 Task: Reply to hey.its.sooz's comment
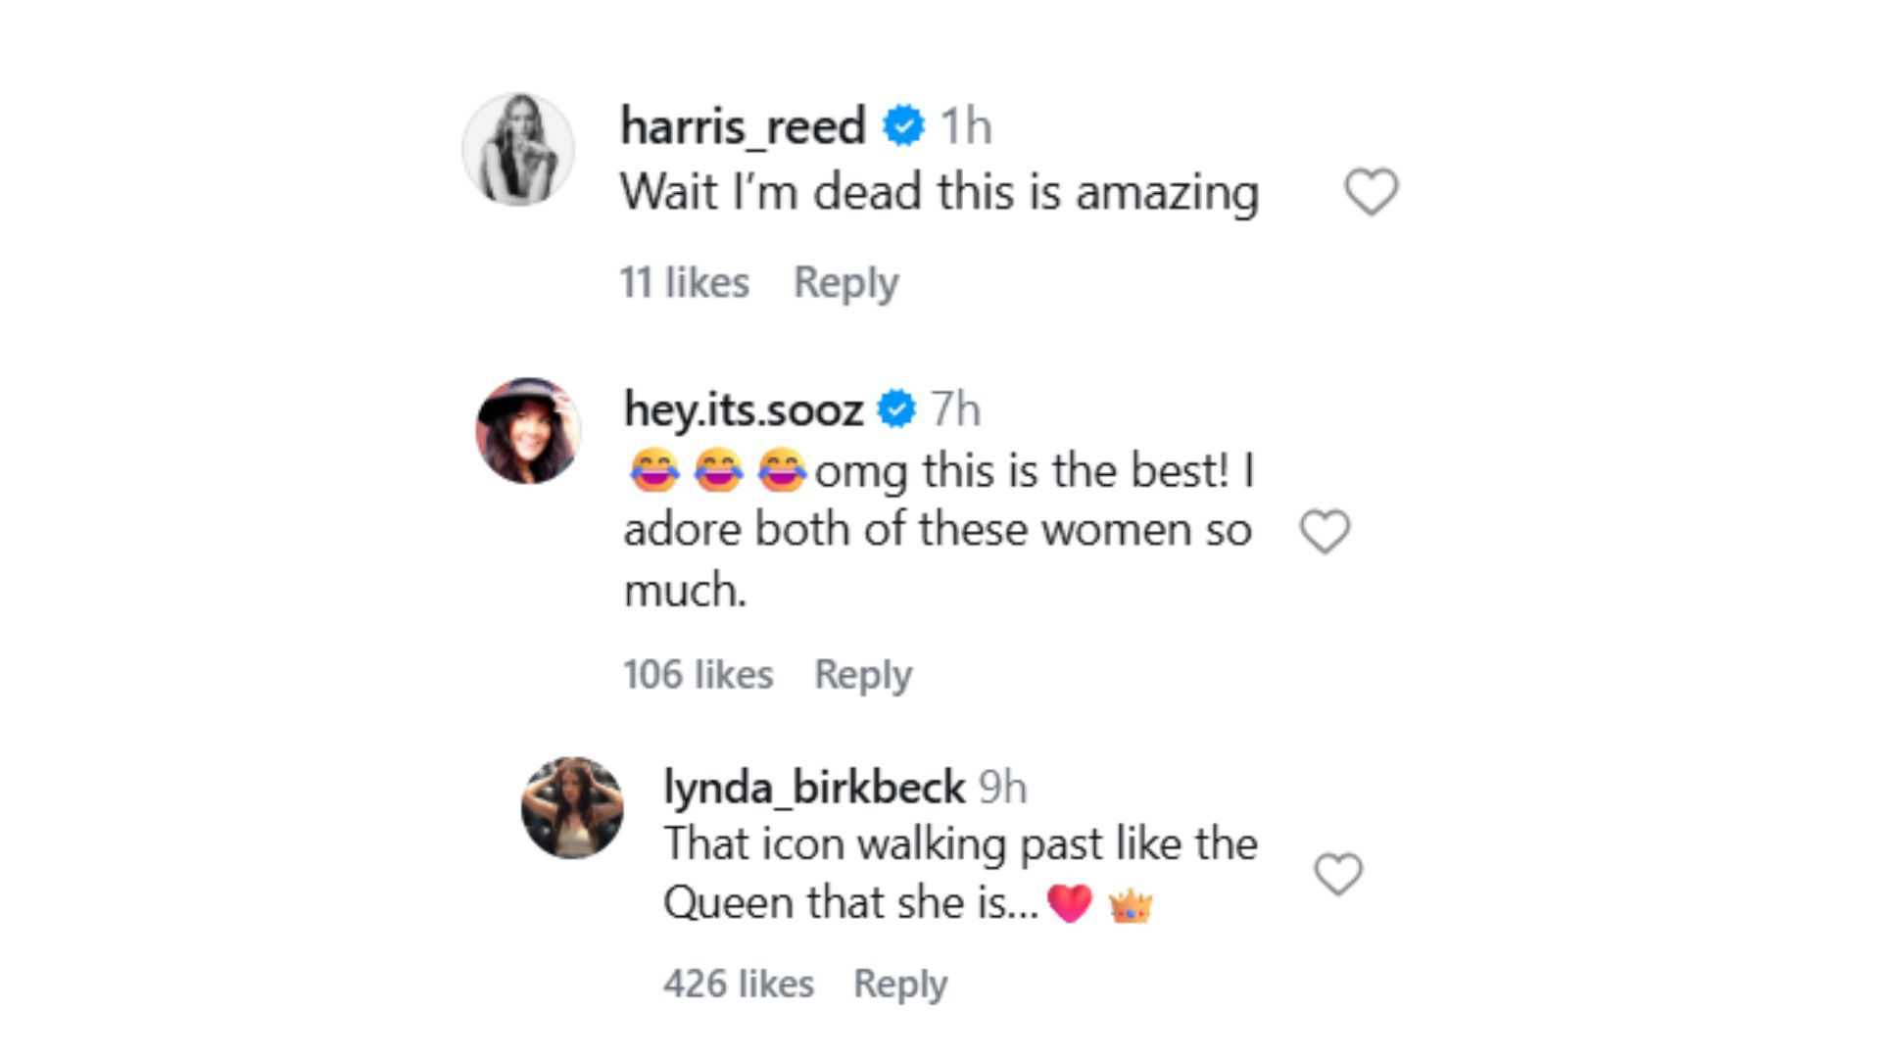coord(863,674)
